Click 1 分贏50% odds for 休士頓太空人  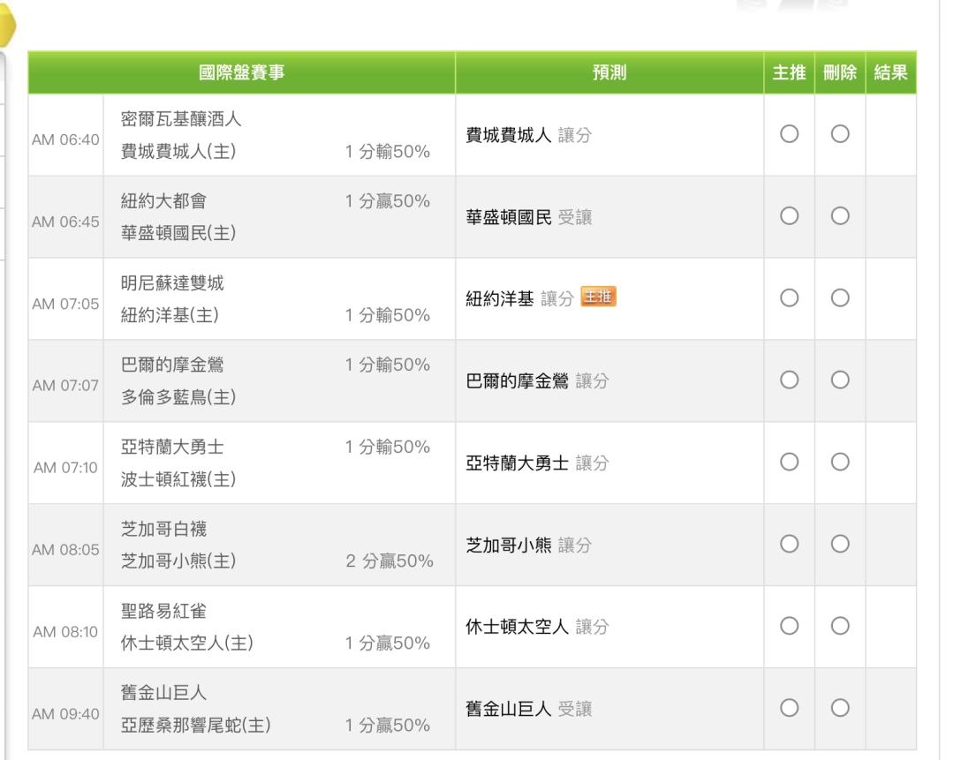388,643
